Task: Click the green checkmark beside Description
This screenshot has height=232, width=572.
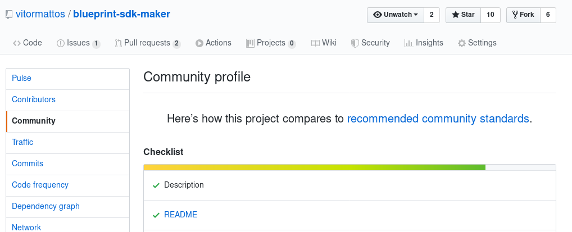Action: pyautogui.click(x=156, y=185)
